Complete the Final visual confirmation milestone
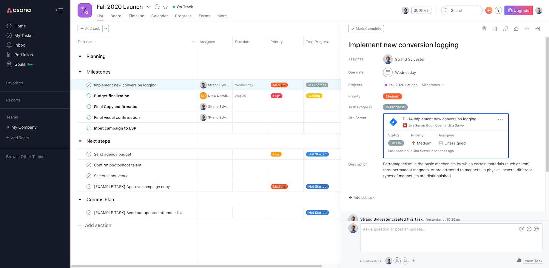 tap(89, 117)
